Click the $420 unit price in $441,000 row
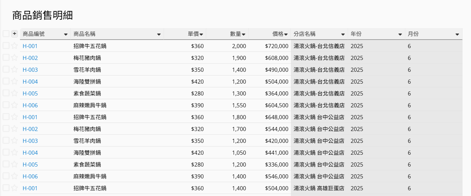 (197, 153)
